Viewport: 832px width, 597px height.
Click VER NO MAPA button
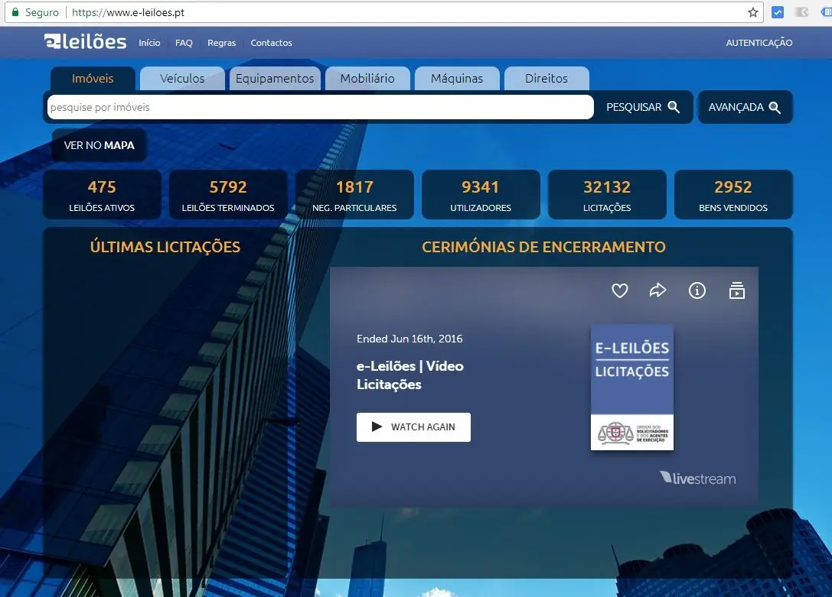99,145
